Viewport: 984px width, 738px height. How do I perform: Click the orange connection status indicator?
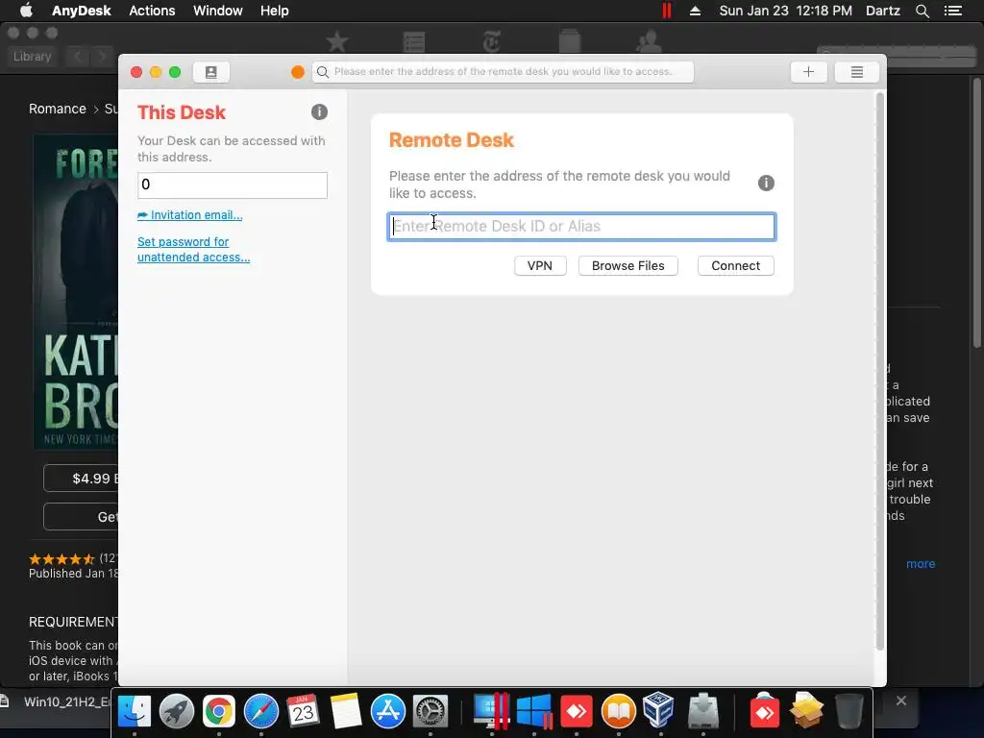point(298,72)
